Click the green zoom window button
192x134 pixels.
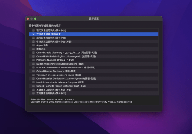click(35, 19)
